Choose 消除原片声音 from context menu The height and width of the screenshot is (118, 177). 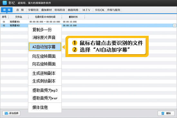[x=45, y=37]
